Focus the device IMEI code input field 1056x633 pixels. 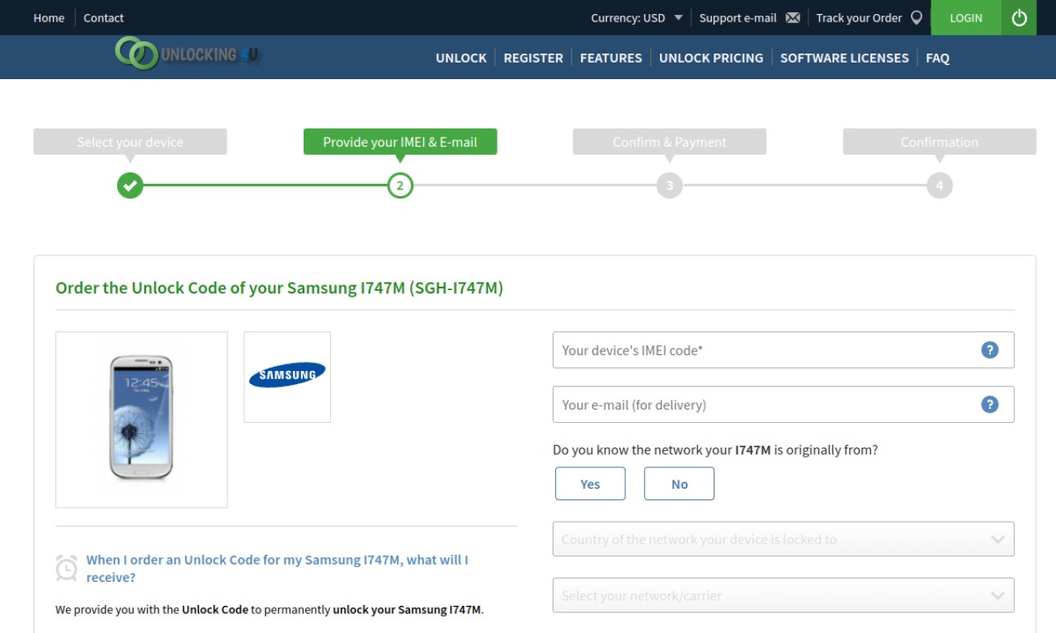(x=783, y=350)
